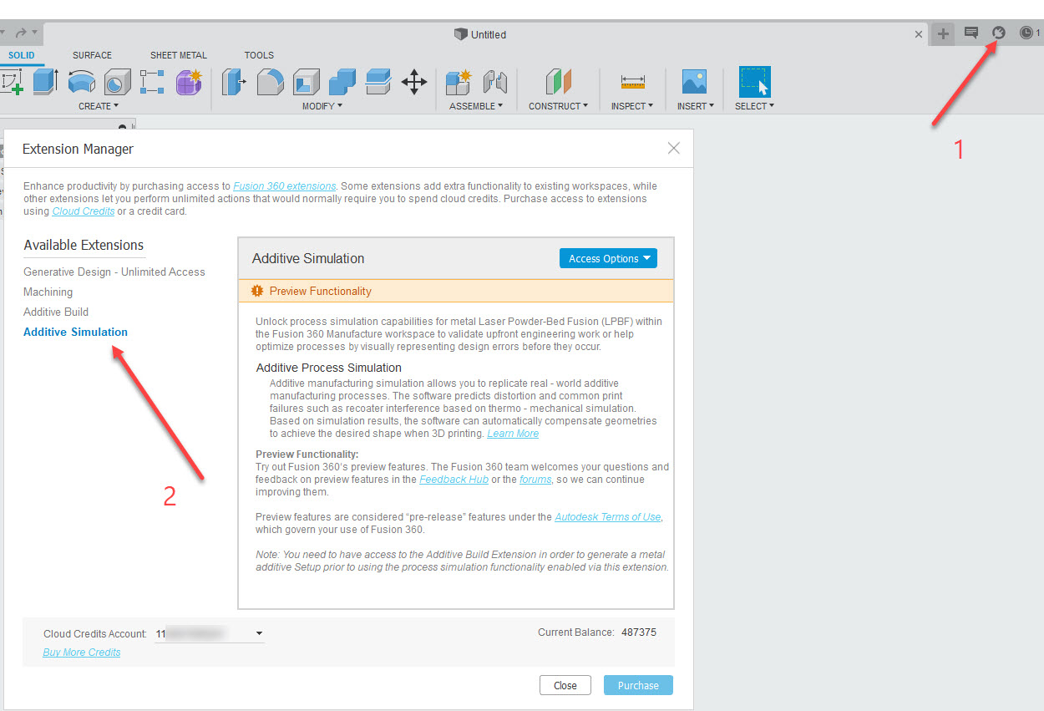Open the Cloud Credits Account dropdown
1044x711 pixels.
pos(259,634)
